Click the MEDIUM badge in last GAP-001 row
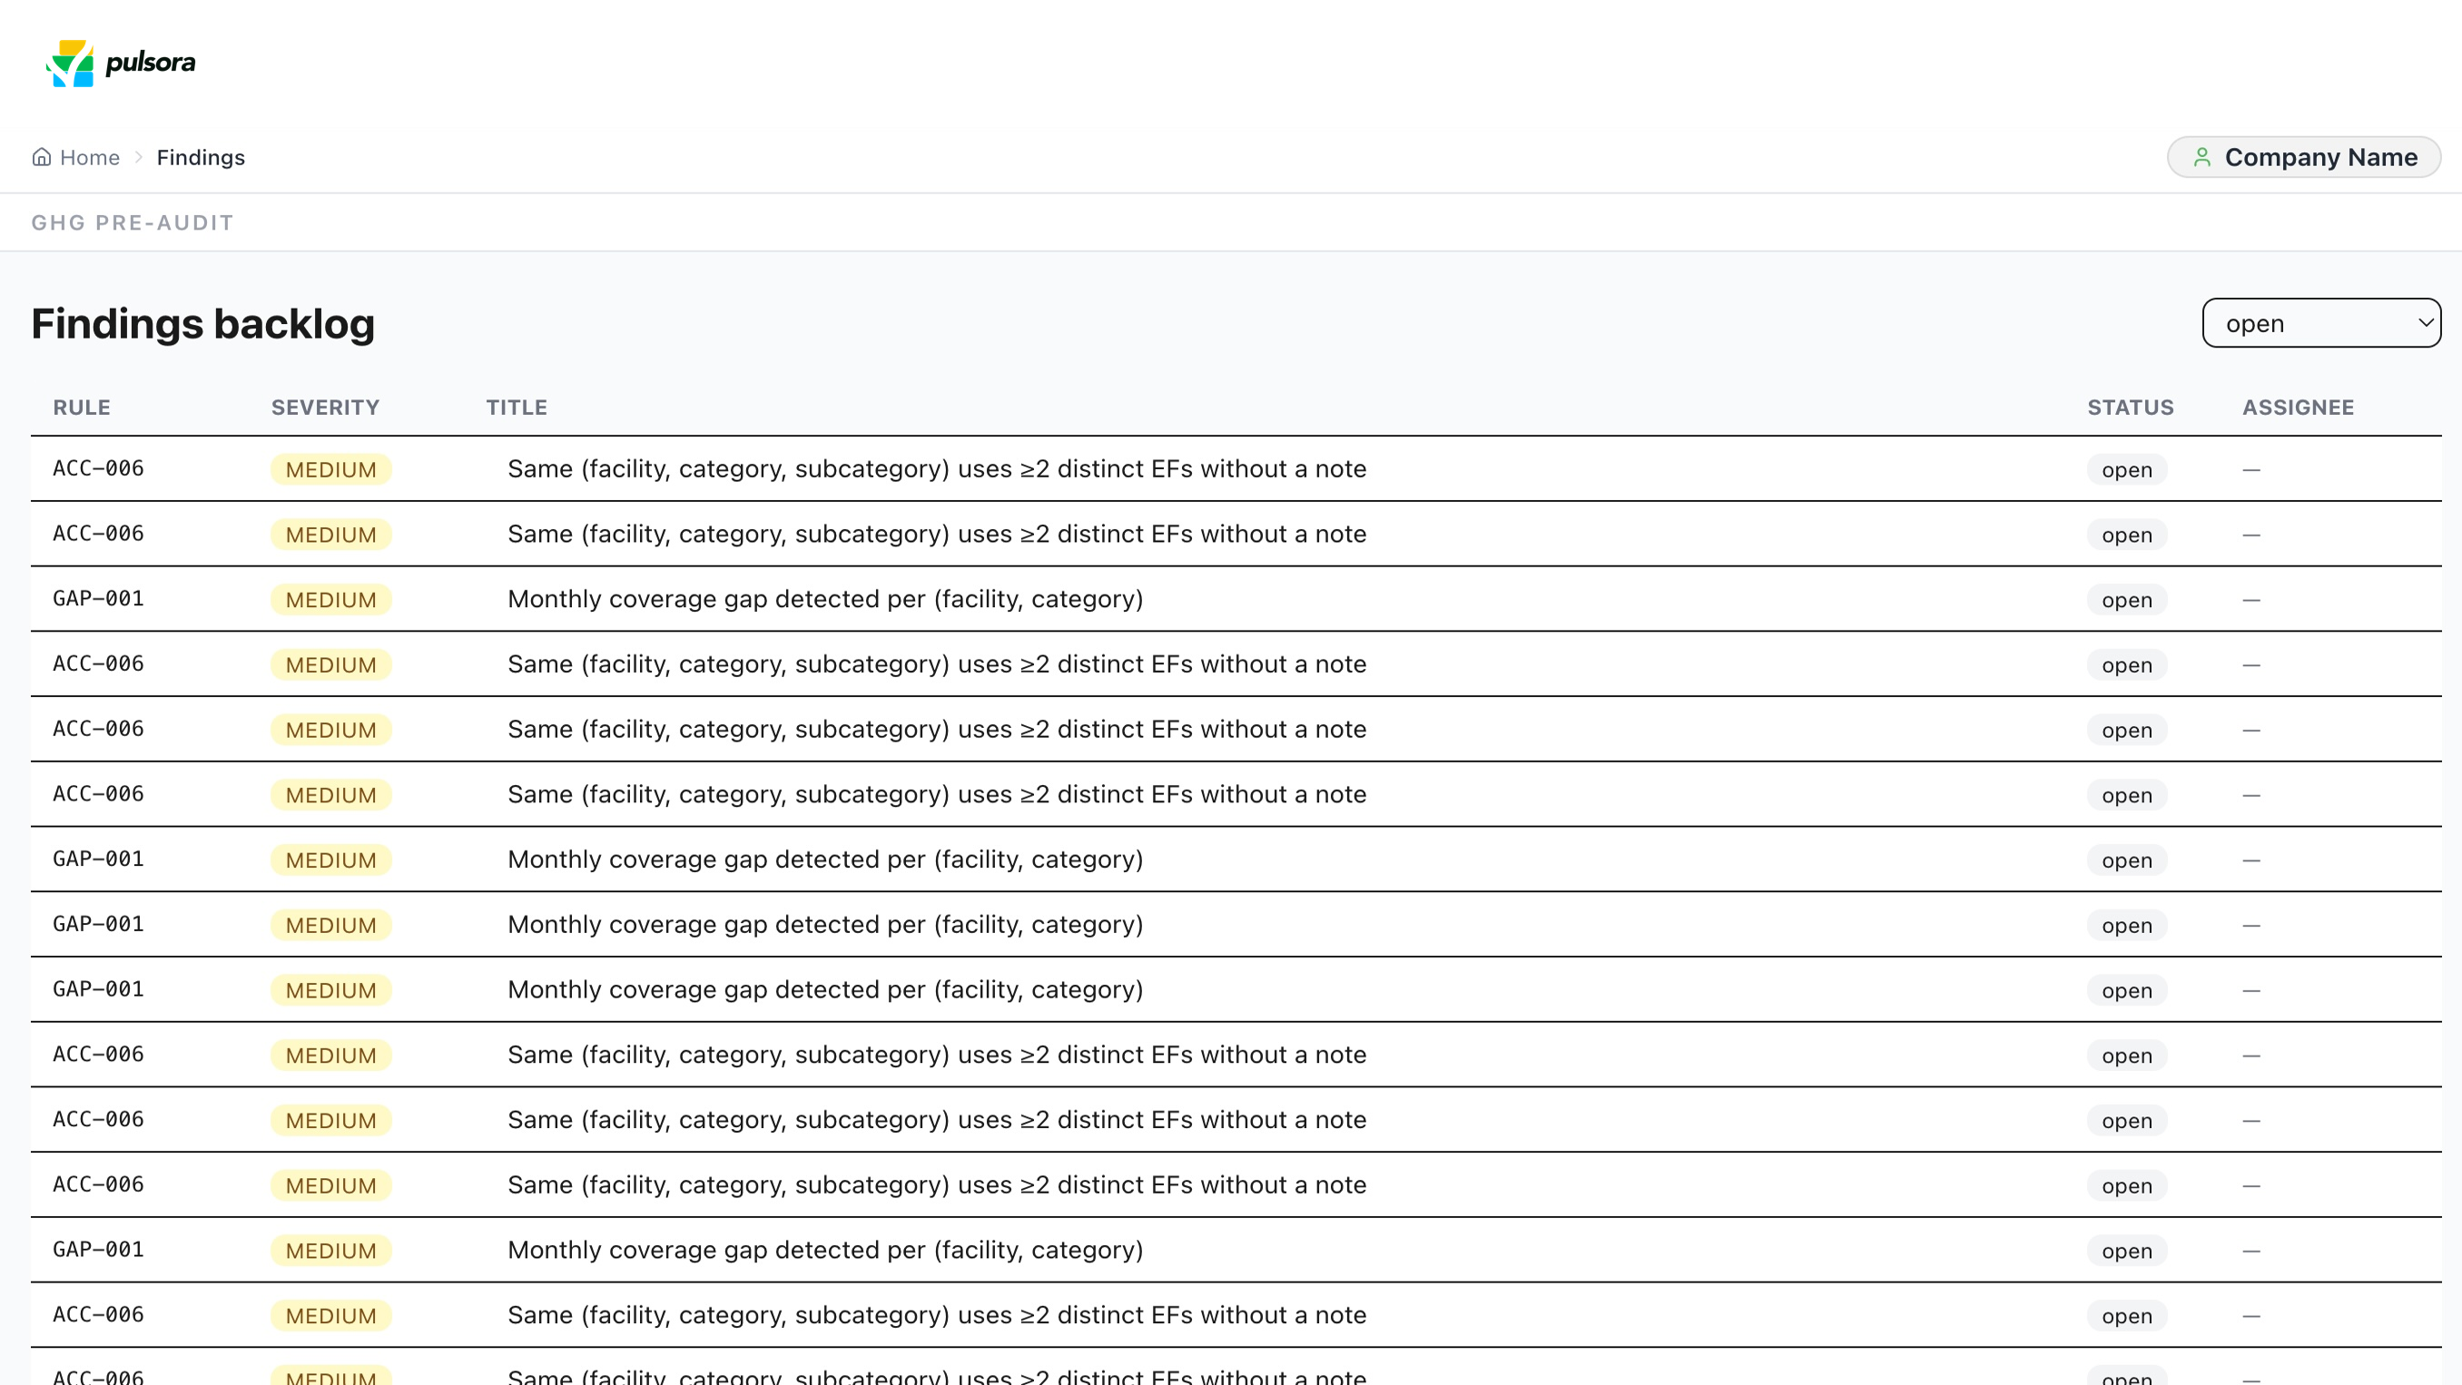 click(330, 1251)
